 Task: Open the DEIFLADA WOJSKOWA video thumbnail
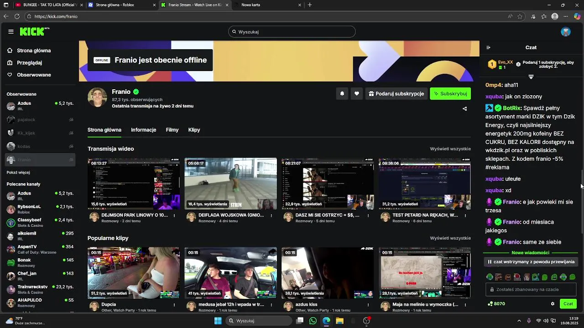(230, 184)
